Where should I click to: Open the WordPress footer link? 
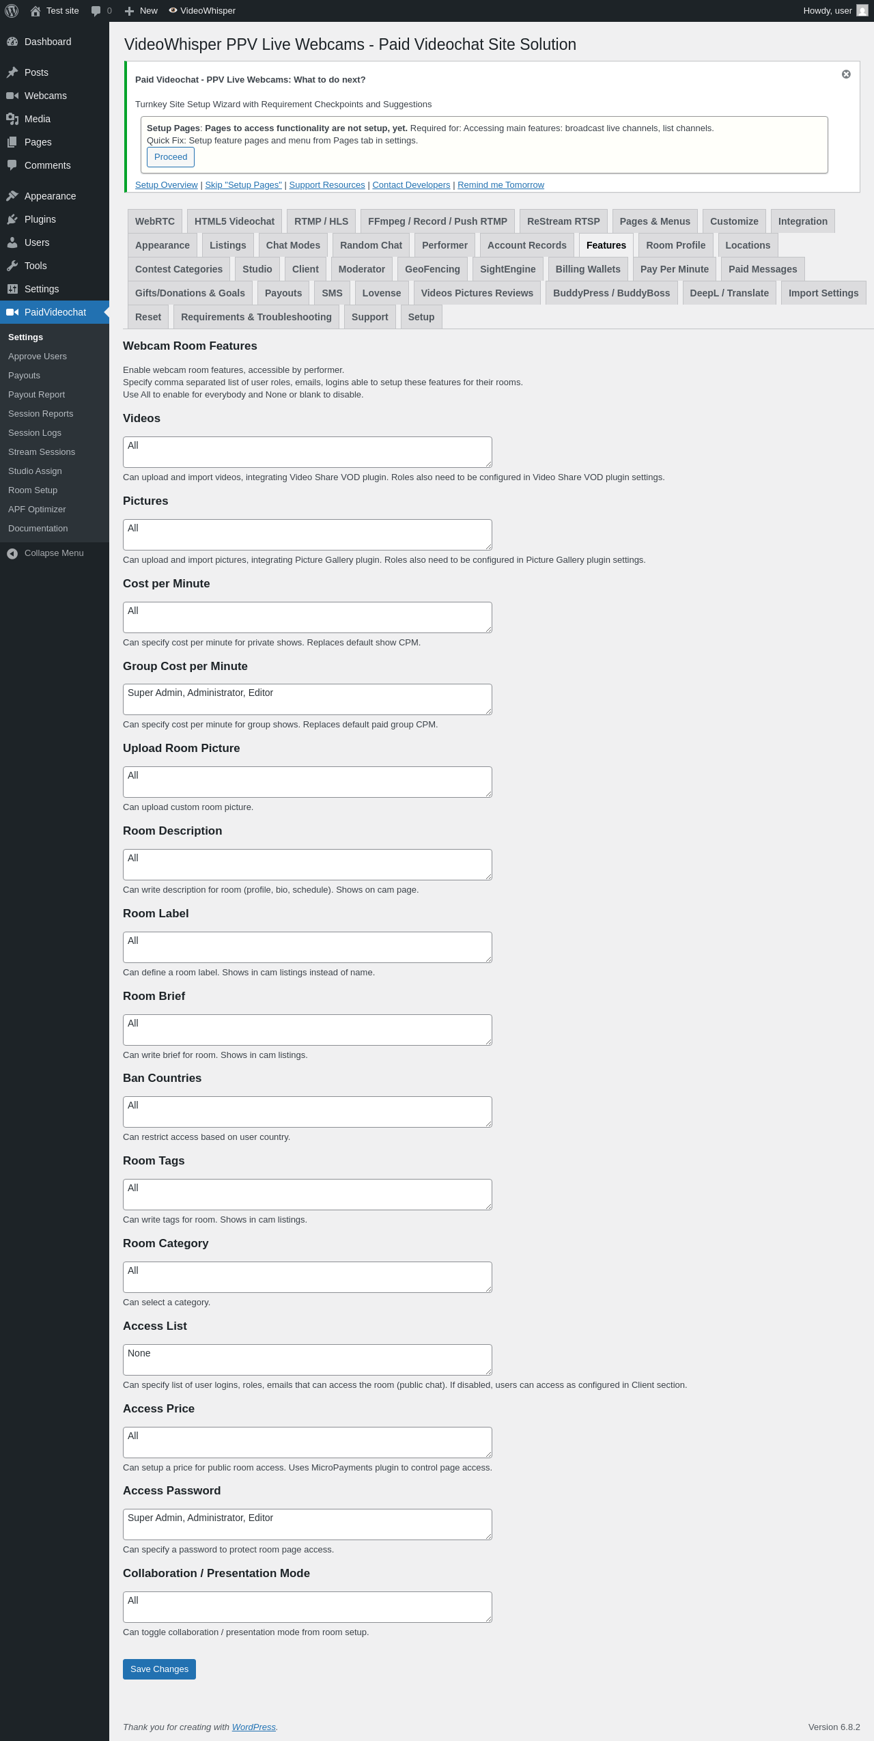[x=254, y=1727]
